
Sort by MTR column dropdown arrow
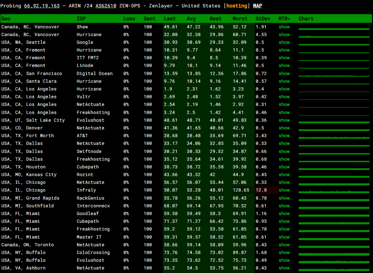tap(289, 19)
